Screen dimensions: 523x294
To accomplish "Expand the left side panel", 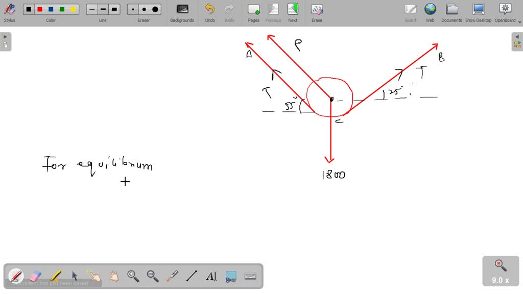I will [x=6, y=41].
